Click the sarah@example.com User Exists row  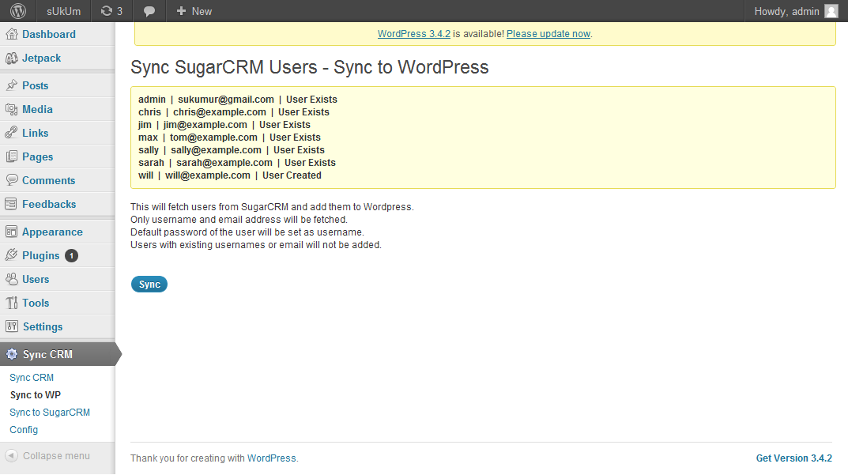[237, 162]
